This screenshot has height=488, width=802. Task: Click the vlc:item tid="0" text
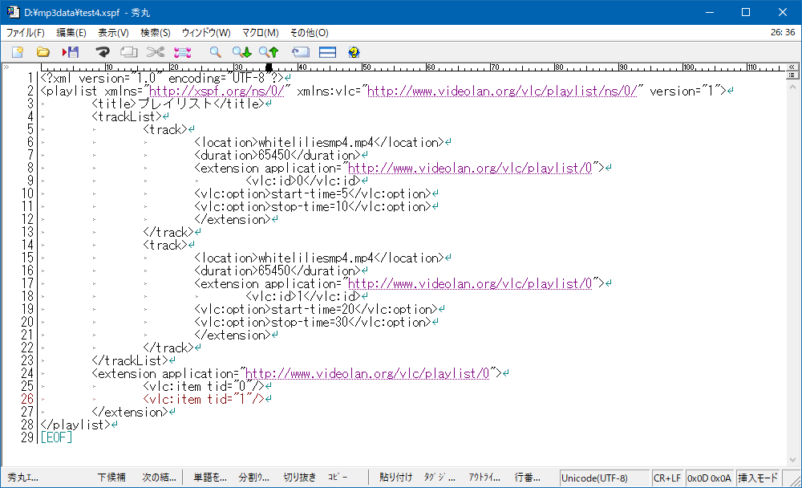pos(204,387)
